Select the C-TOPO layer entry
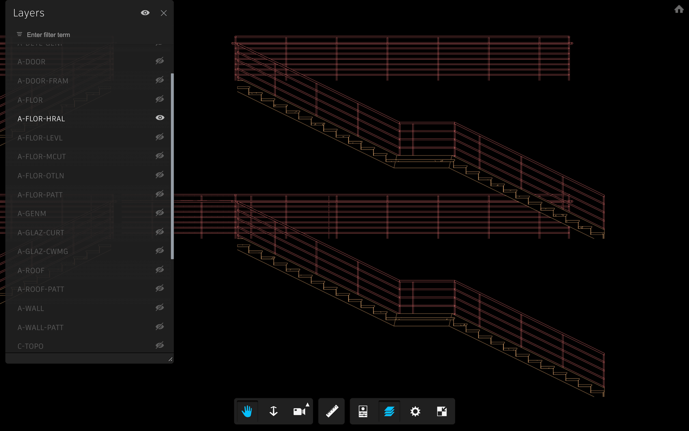 pyautogui.click(x=30, y=346)
